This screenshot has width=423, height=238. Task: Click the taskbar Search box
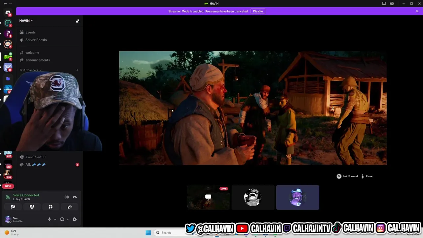click(x=170, y=233)
